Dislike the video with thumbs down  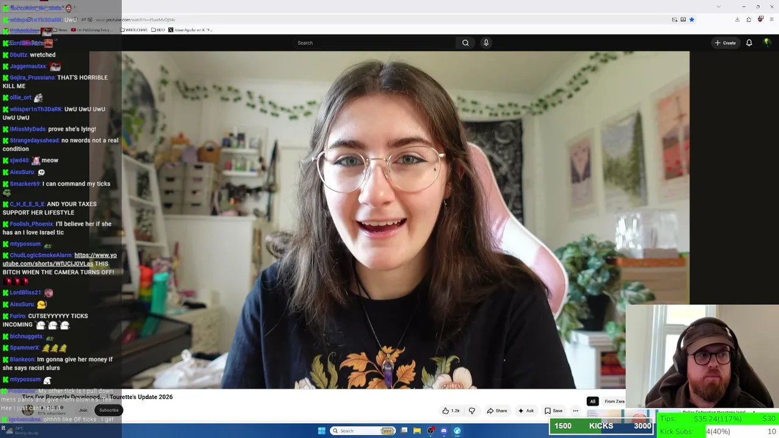click(x=472, y=411)
